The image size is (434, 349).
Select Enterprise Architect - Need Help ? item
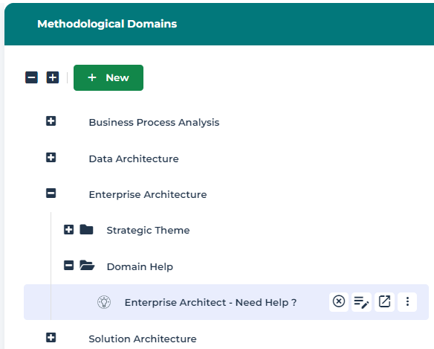(210, 302)
